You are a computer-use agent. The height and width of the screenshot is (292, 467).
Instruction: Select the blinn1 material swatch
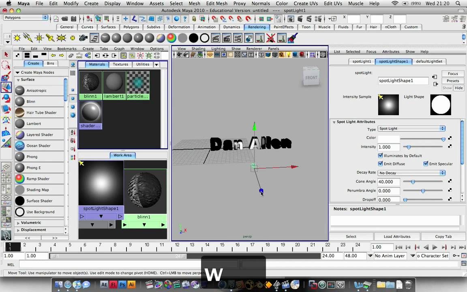point(90,85)
